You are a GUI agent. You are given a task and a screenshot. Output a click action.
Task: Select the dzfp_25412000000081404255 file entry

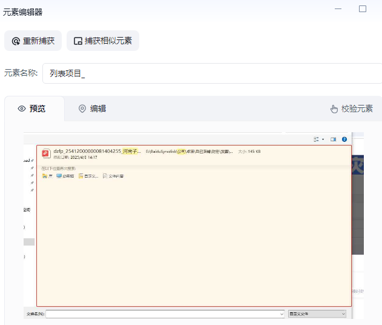[97, 151]
